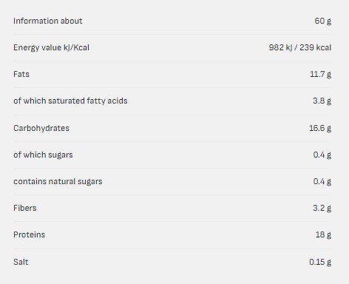
Task: Select the 11.7 g fats value
Action: click(x=320, y=74)
